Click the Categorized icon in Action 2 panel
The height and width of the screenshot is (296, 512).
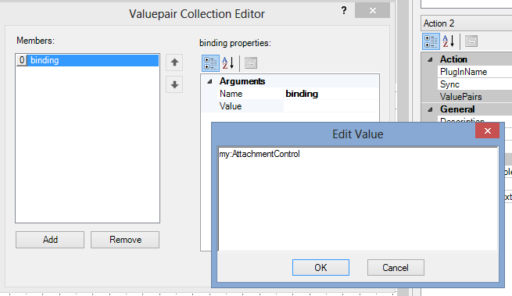pos(431,41)
